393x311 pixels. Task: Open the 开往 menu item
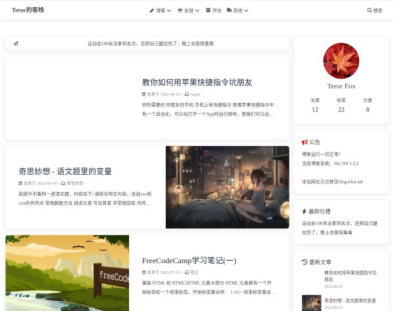click(x=214, y=10)
